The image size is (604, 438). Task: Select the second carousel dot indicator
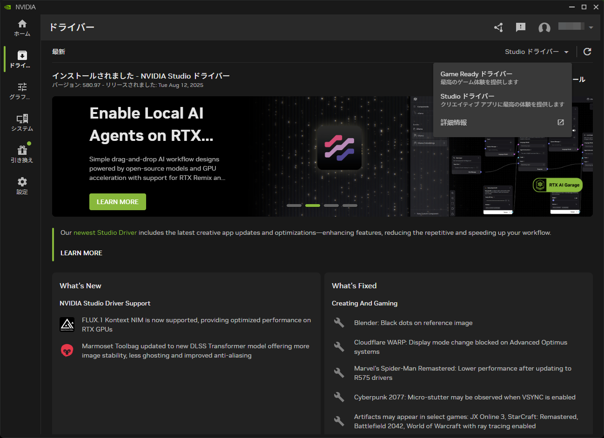(x=312, y=205)
